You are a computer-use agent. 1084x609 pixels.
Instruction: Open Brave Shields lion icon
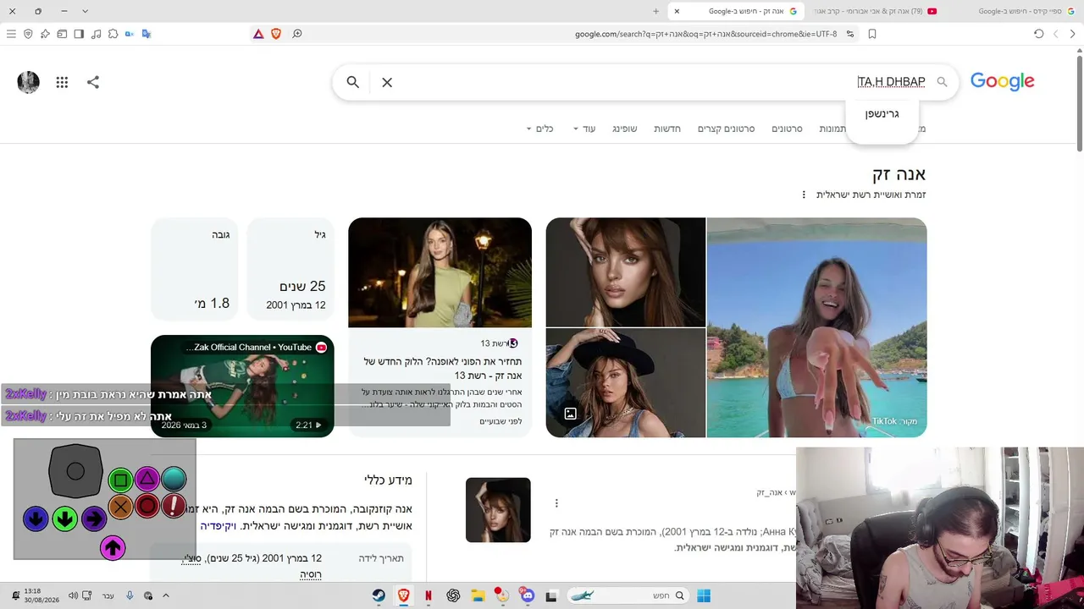[276, 34]
